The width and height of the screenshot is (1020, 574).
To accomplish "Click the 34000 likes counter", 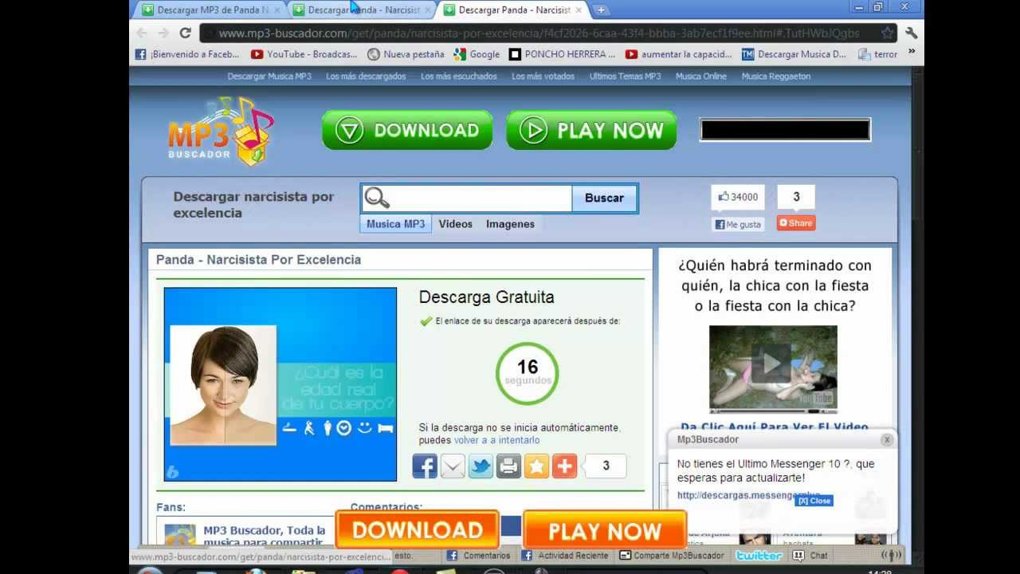I will click(x=738, y=197).
